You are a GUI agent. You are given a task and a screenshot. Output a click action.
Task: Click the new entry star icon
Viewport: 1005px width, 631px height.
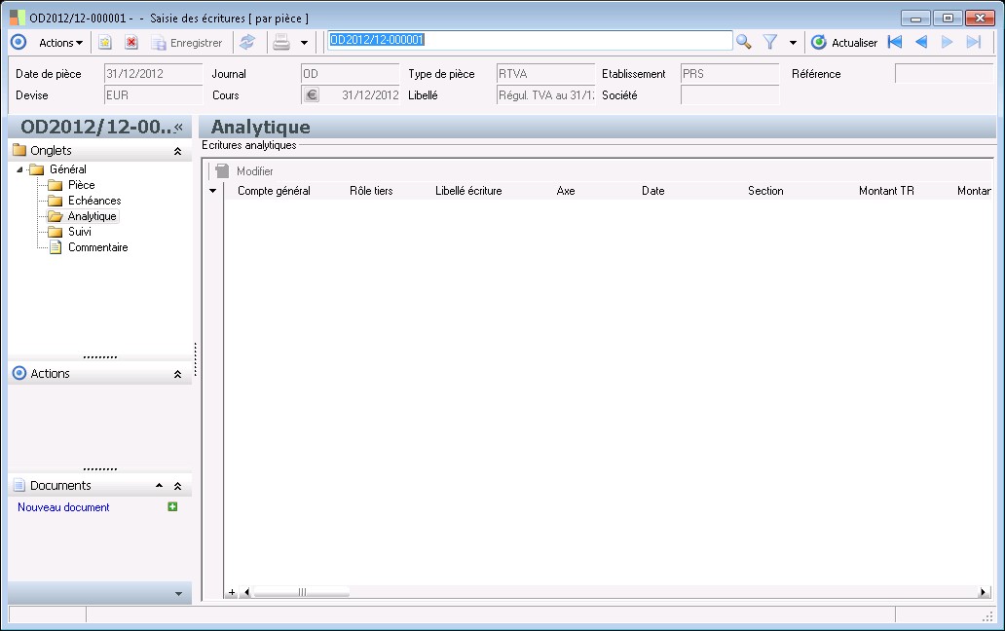point(104,43)
